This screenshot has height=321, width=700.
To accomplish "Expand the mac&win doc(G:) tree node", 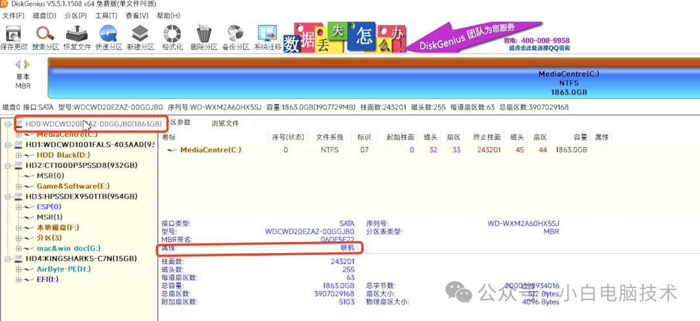I will (x=18, y=249).
